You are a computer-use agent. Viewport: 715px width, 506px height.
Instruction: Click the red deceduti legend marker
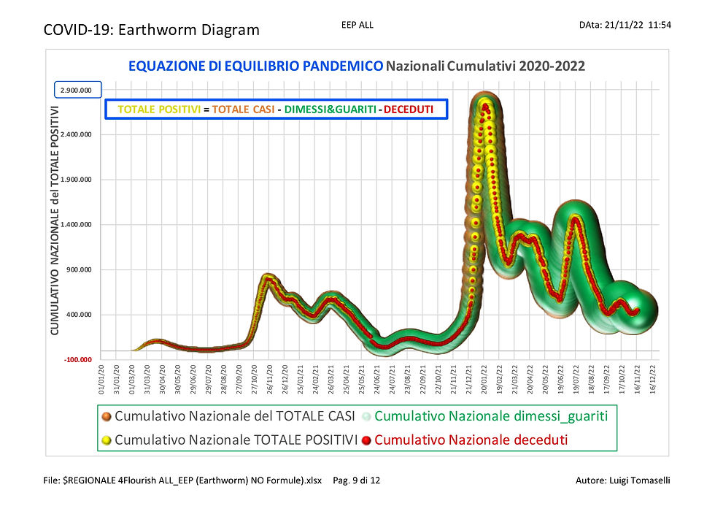[x=366, y=440]
